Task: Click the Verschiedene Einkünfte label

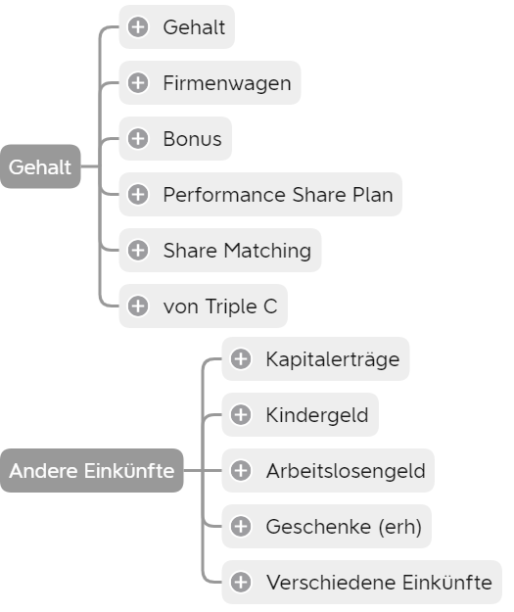Action: pos(379,583)
